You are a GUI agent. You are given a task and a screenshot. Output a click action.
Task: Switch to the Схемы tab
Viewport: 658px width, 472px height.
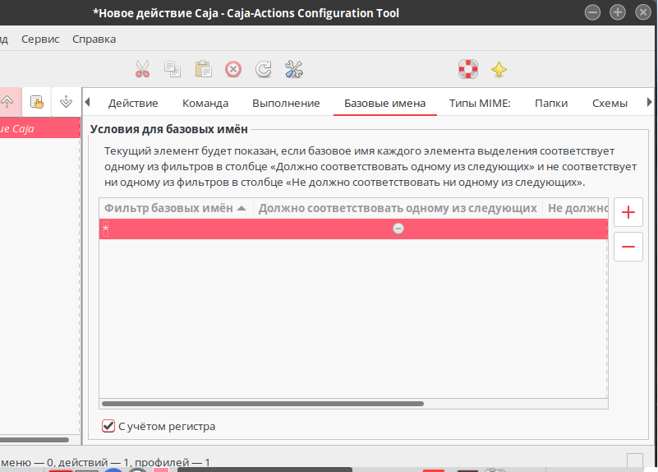(x=610, y=104)
